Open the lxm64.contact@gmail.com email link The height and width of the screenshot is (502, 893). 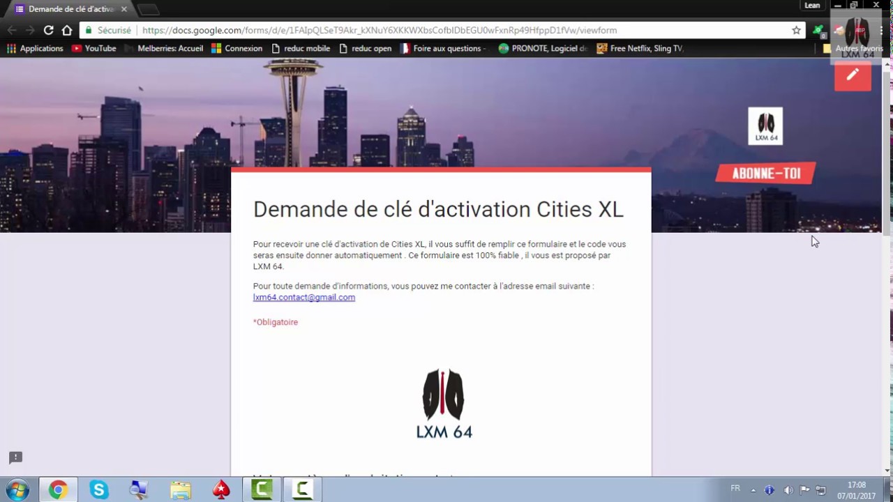pyautogui.click(x=303, y=297)
